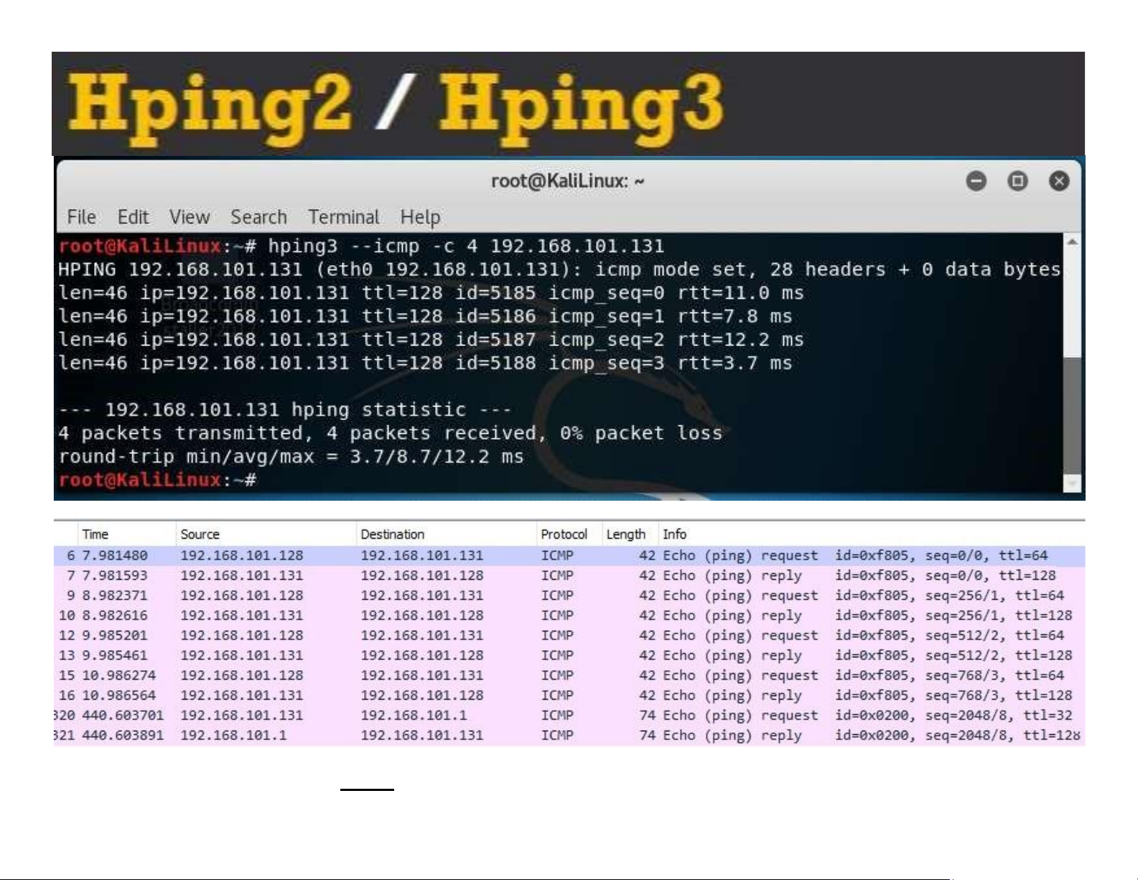The height and width of the screenshot is (880, 1138).
Task: Click terminal output line with icmp_seq=0
Action: (431, 293)
